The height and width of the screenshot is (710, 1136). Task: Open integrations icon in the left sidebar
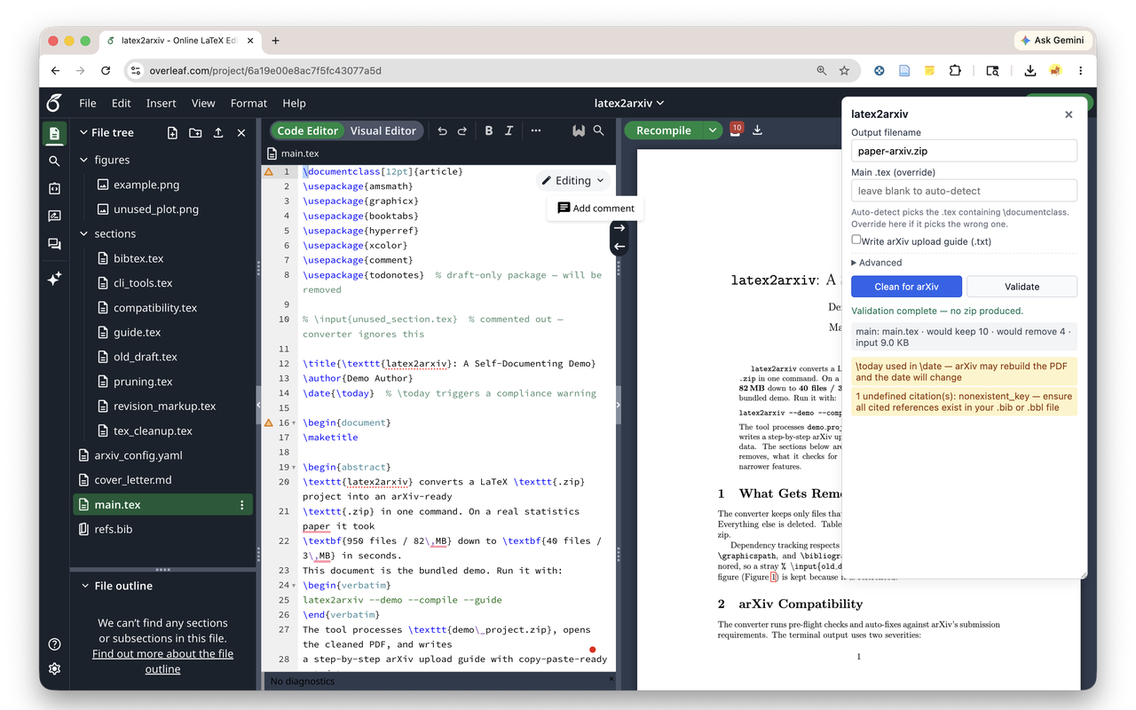tap(54, 189)
